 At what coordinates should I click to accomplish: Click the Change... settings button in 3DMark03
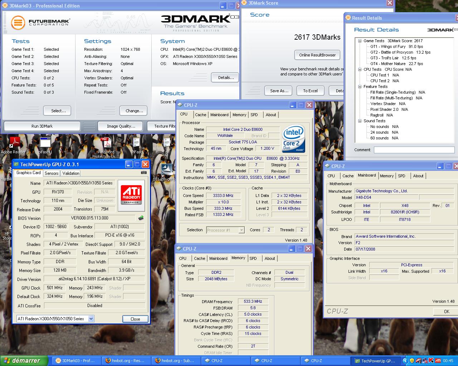(134, 111)
